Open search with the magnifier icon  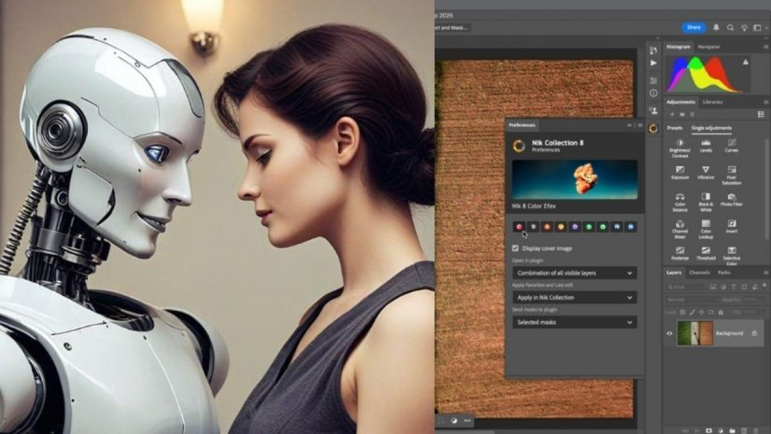729,28
